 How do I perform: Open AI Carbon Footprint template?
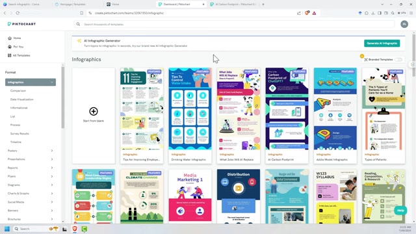[x=287, y=116]
